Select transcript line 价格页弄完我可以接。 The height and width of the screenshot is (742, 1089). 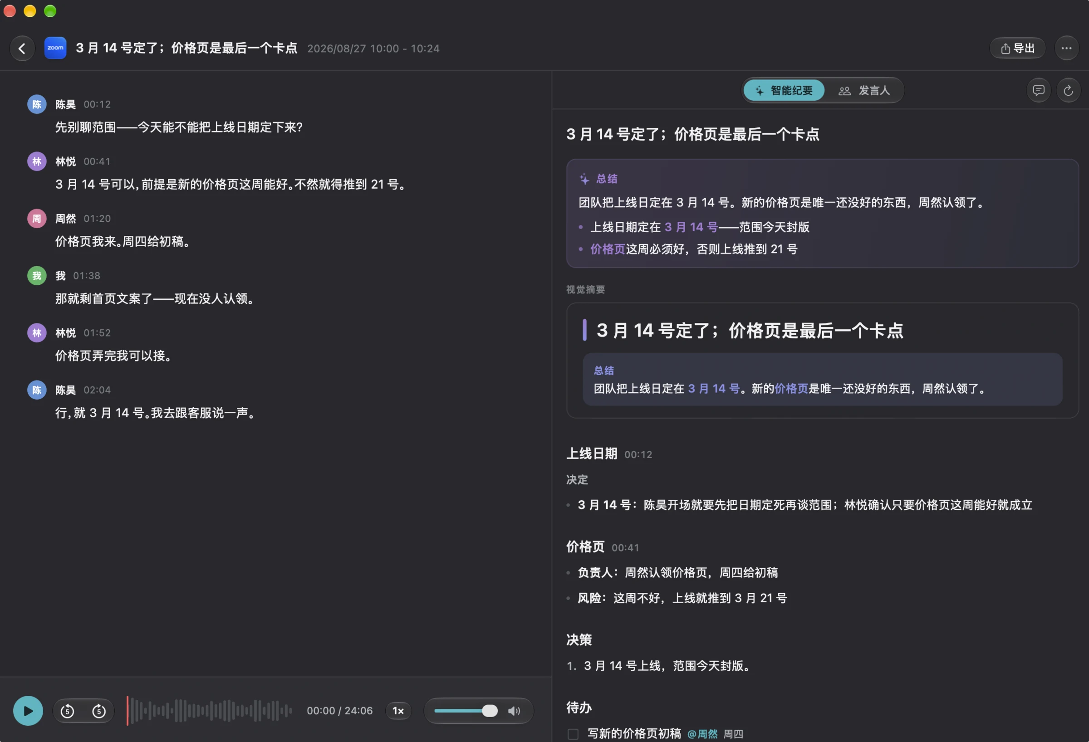[113, 356]
